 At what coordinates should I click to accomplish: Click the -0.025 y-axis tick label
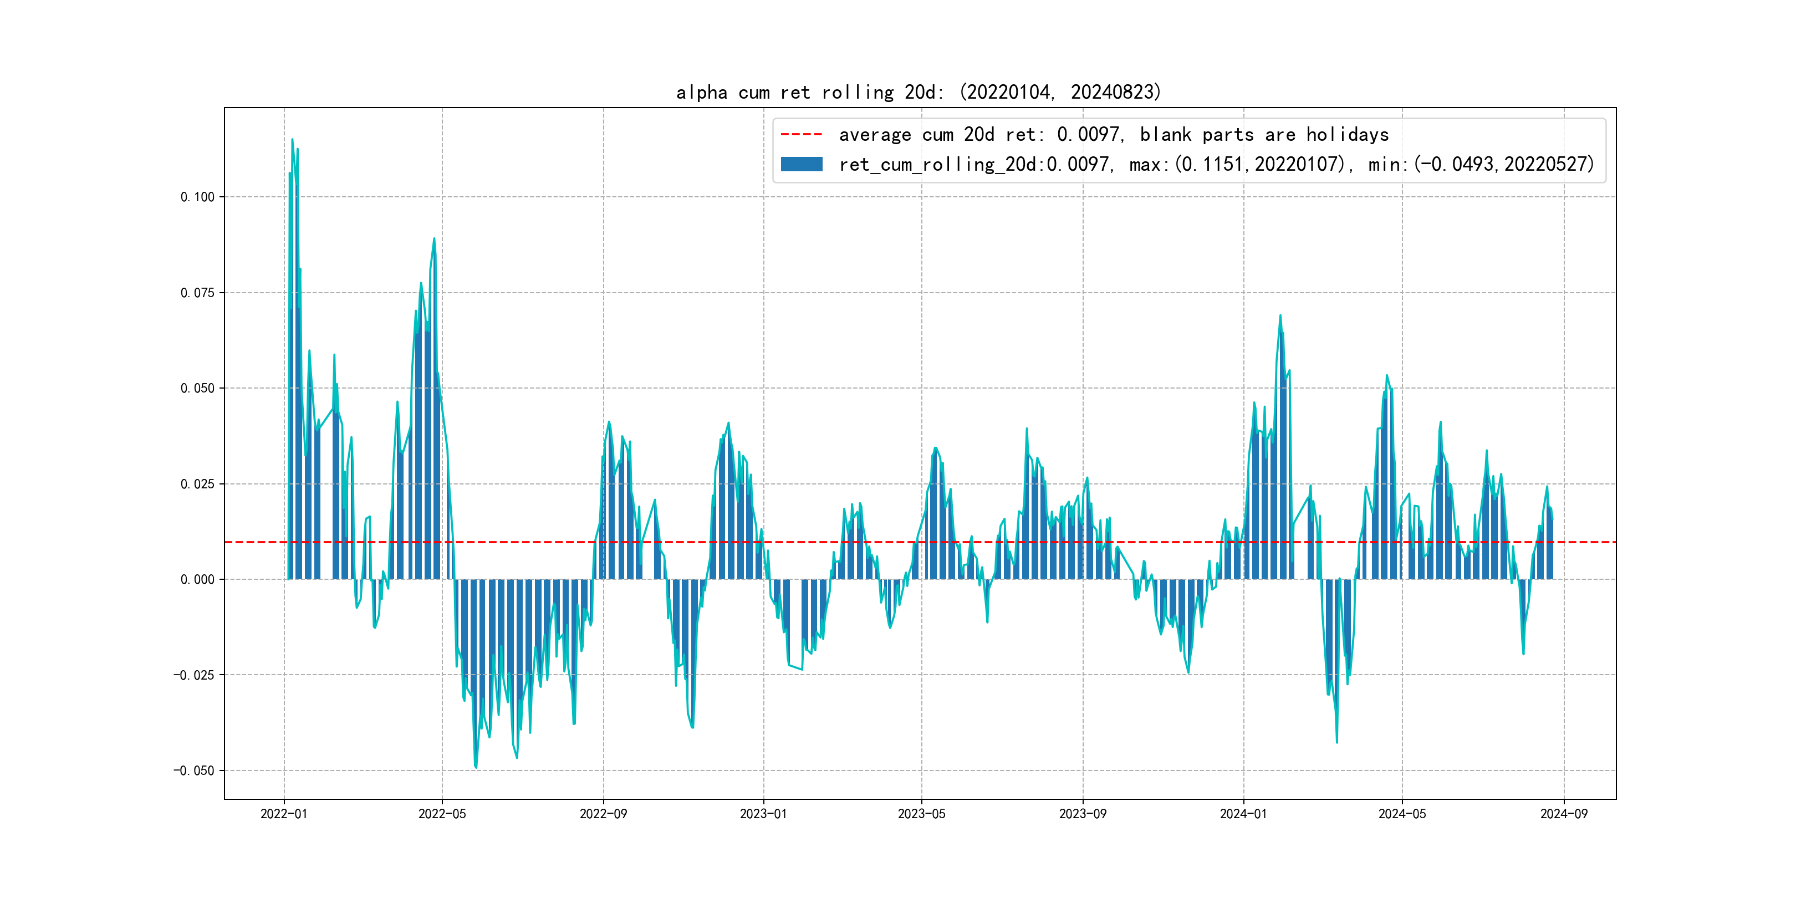point(194,675)
